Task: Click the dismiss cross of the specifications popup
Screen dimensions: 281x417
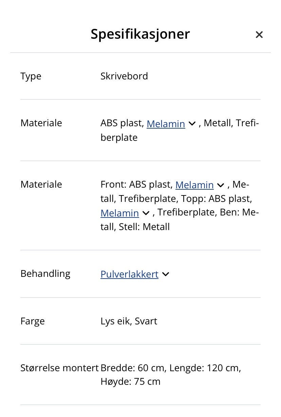Action: 259,35
